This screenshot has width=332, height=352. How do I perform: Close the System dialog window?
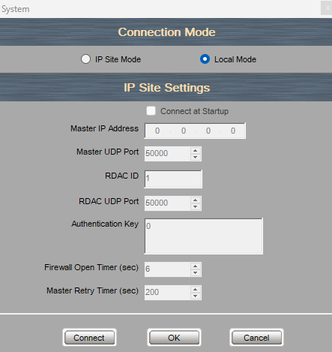(x=327, y=8)
